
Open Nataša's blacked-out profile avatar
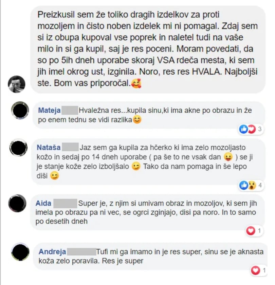point(19,147)
